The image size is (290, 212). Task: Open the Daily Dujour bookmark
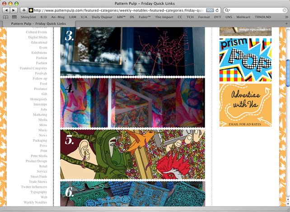[x=102, y=17]
